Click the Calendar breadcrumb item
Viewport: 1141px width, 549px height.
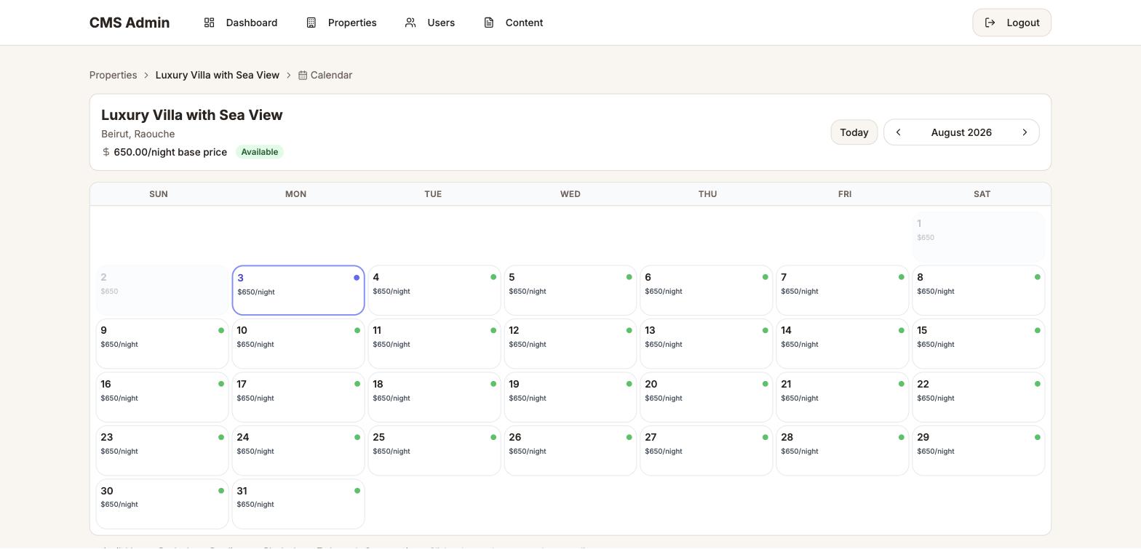(x=325, y=75)
